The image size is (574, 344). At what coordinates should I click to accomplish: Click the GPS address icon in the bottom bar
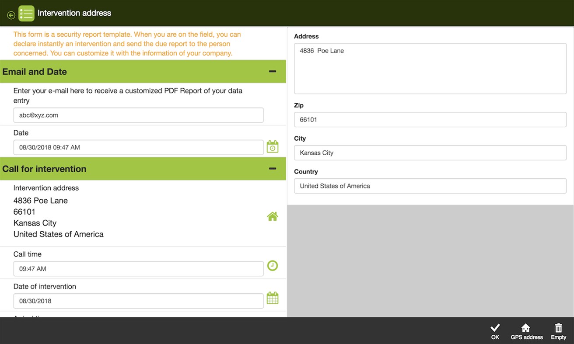526,330
